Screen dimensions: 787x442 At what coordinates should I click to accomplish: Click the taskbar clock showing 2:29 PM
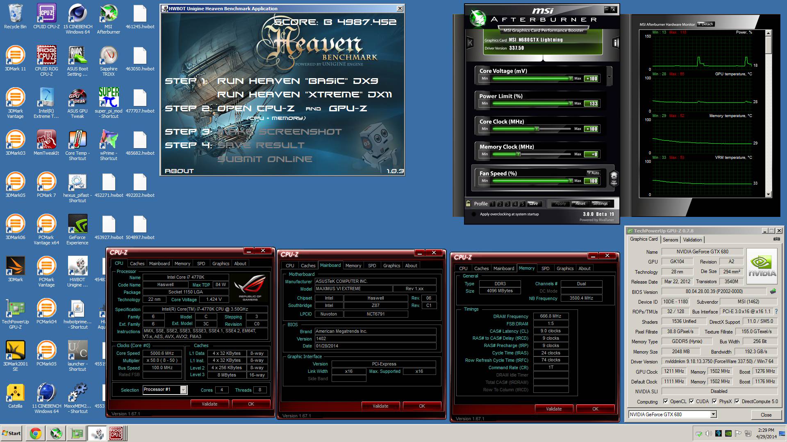pos(766,433)
